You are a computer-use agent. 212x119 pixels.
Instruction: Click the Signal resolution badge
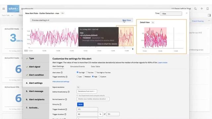[78, 87]
